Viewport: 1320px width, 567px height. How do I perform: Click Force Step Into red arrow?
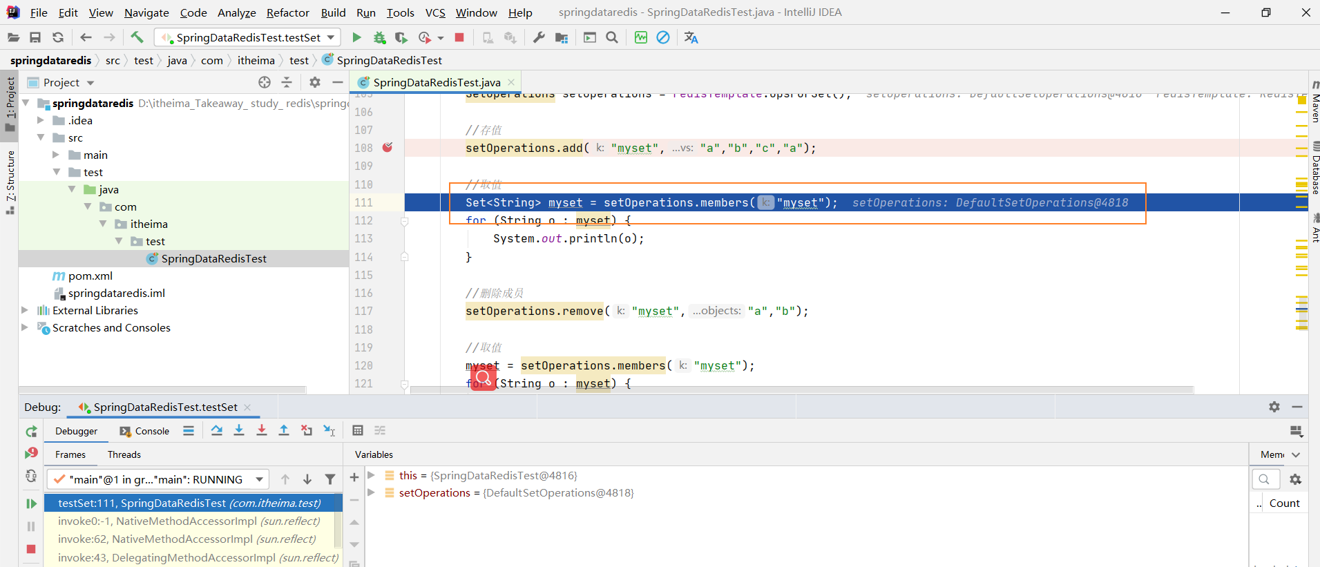(261, 430)
